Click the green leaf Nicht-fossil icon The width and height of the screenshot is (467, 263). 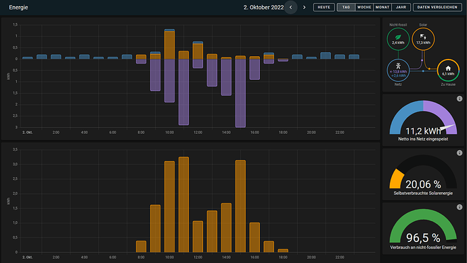pos(398,37)
